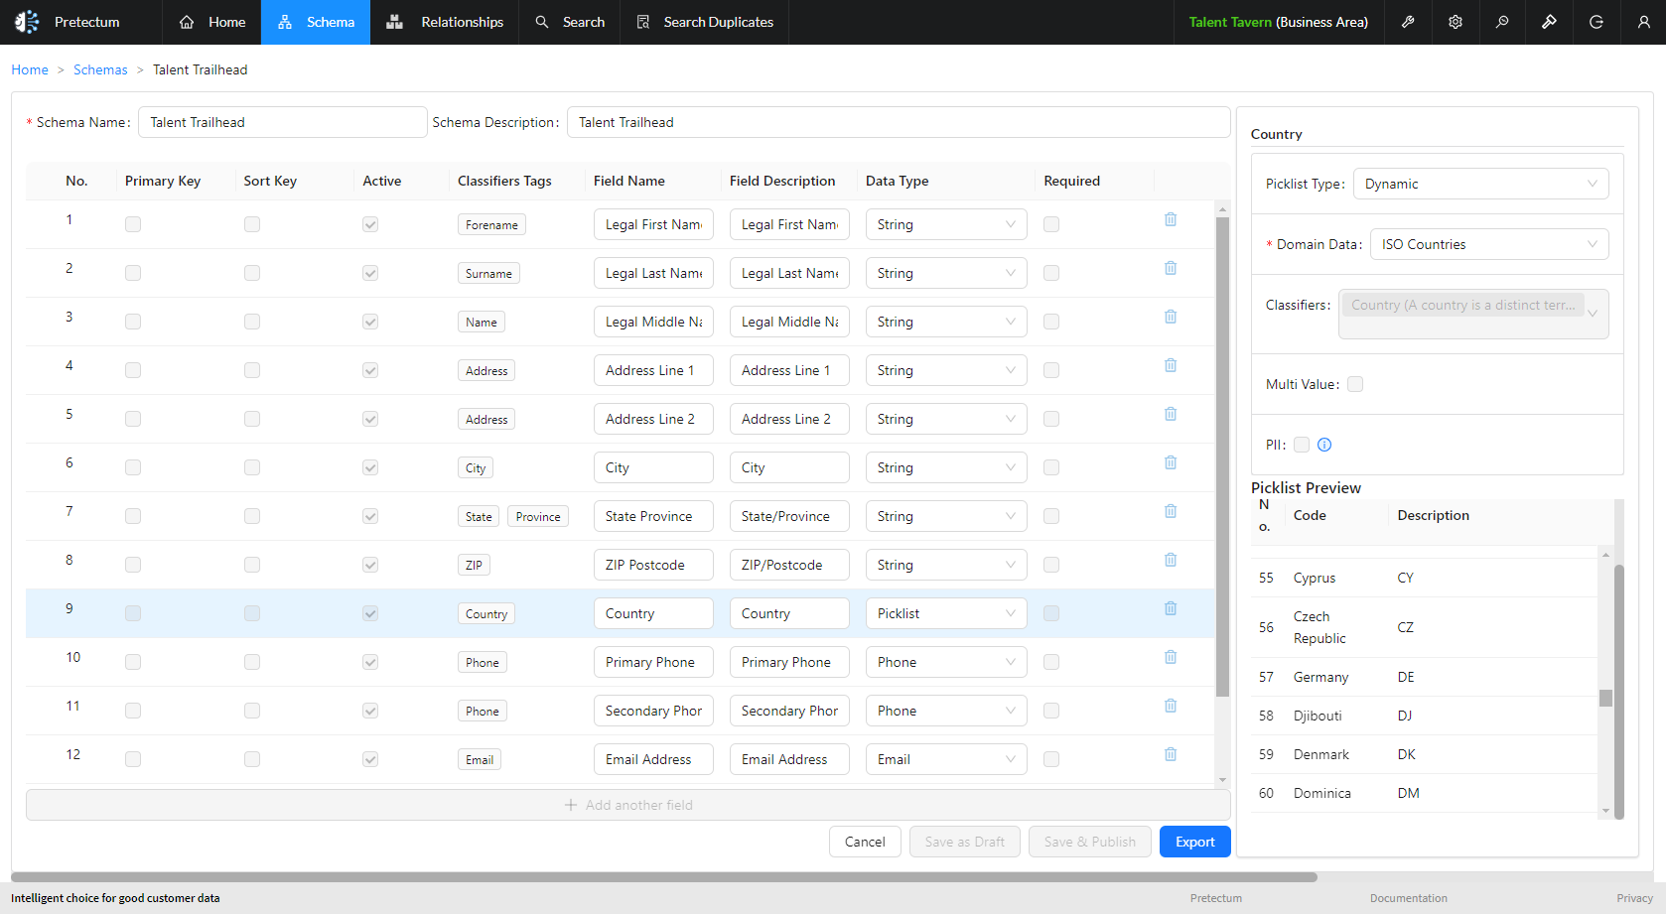Mark Country field as Required
Screen dimensions: 1666x914
1051,613
